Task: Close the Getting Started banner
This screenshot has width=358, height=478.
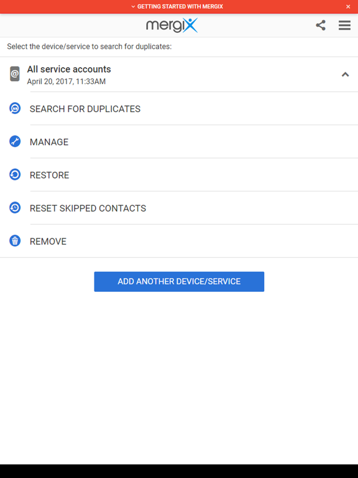Action: pos(348,6)
